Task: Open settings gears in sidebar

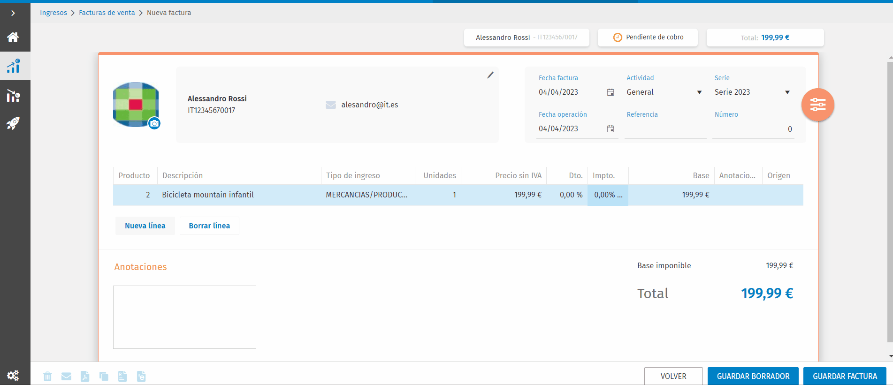Action: coord(13,375)
